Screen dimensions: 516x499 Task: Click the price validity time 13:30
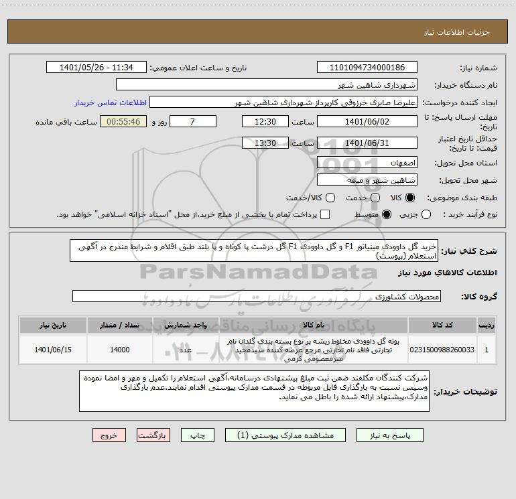[x=265, y=143]
